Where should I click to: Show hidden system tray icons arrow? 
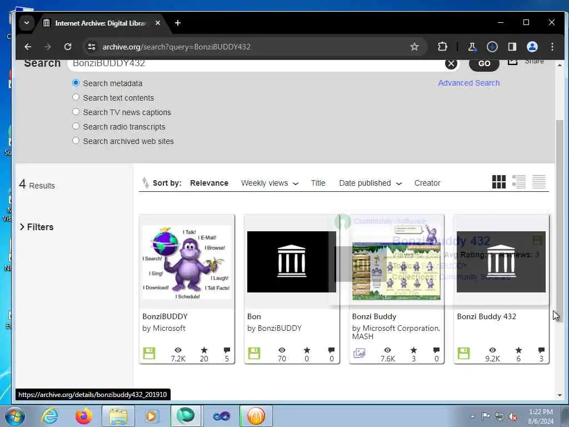[x=472, y=417]
